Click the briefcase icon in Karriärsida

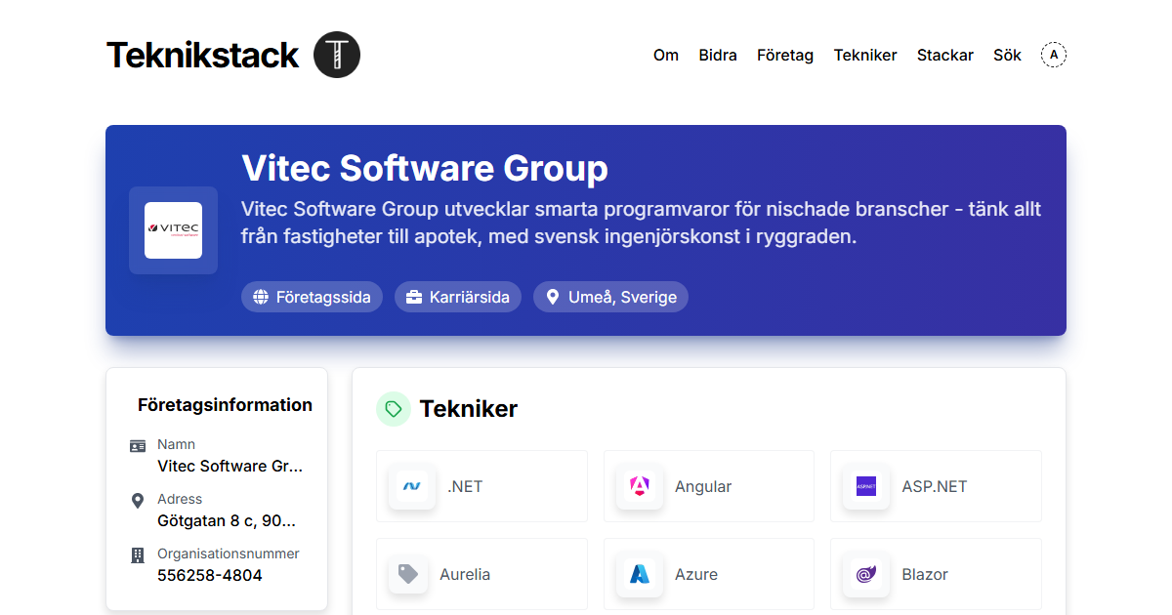414,297
